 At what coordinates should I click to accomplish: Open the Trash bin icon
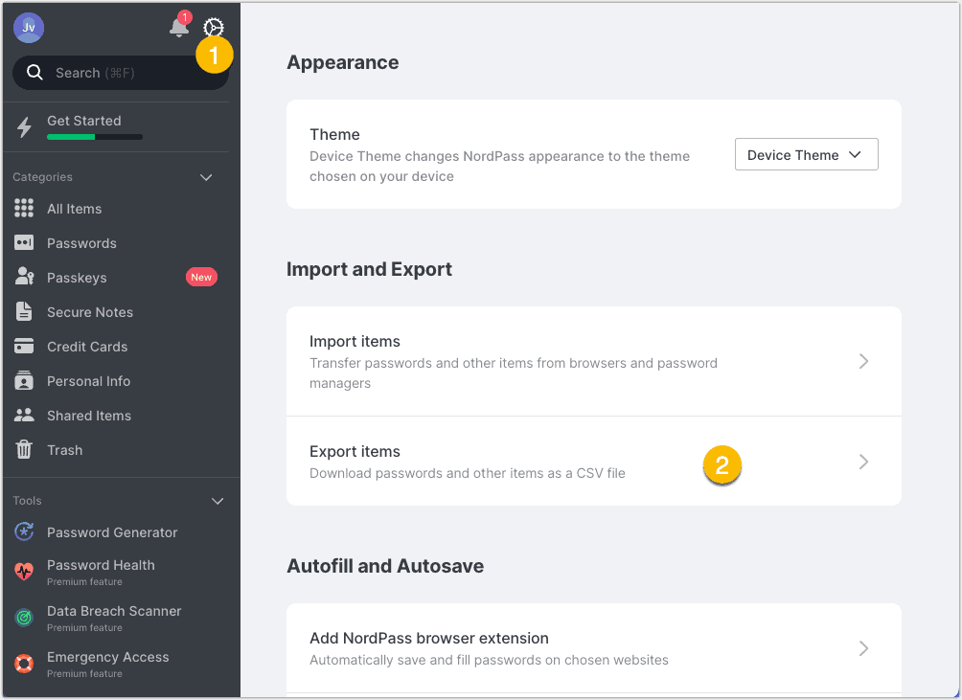(x=24, y=450)
